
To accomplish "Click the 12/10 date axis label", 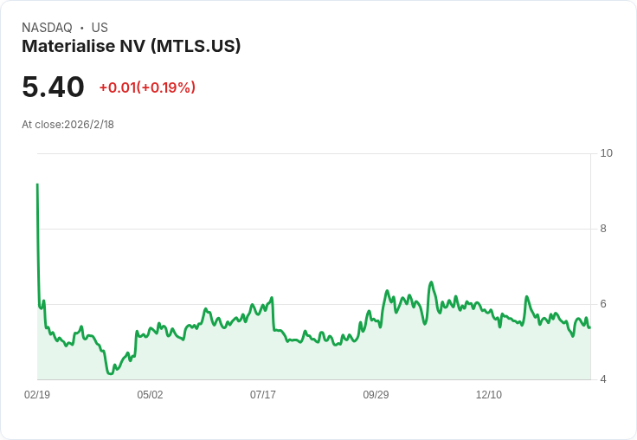I will [489, 395].
